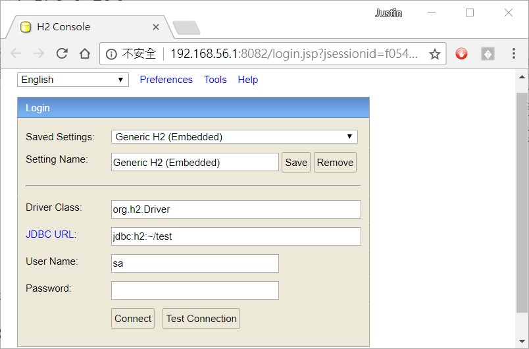This screenshot has width=529, height=349.
Task: Open Preferences link
Action: [166, 80]
